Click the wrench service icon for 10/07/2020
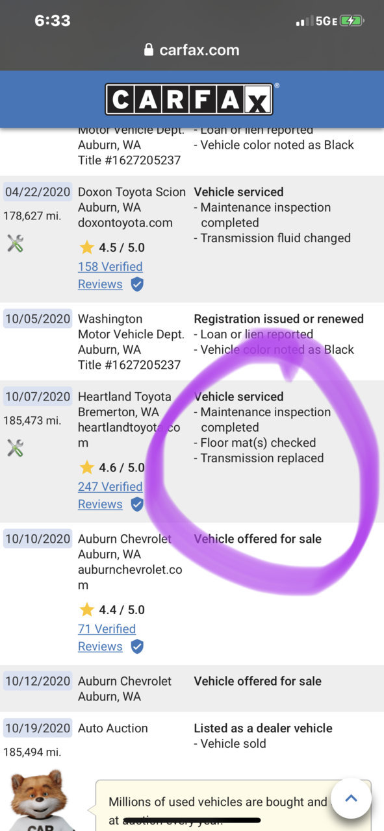The image size is (384, 831). 16,448
